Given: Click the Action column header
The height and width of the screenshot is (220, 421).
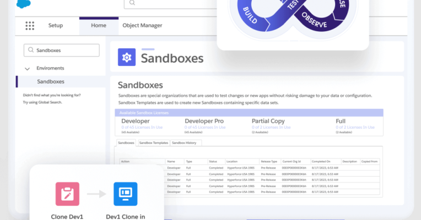Looking at the screenshot, I should [125, 161].
